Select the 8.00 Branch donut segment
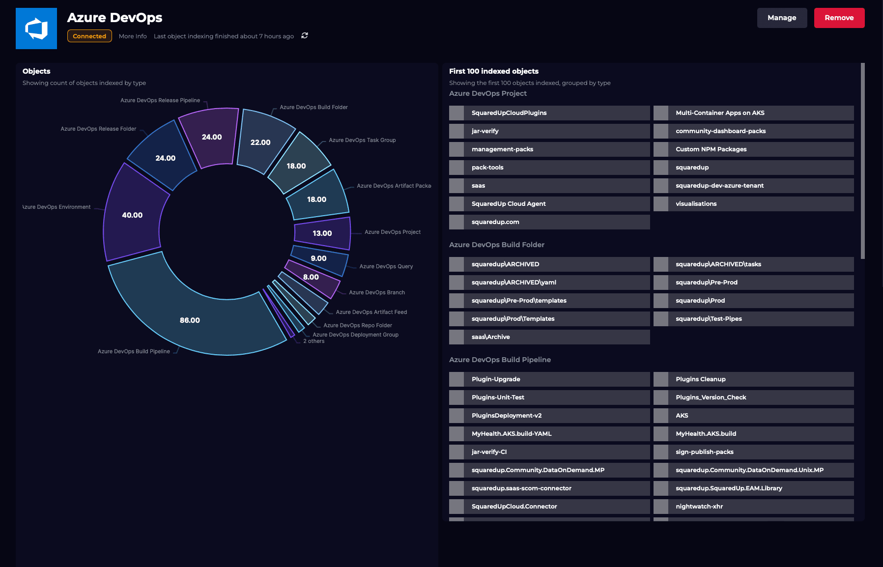The image size is (883, 567). pyautogui.click(x=311, y=277)
